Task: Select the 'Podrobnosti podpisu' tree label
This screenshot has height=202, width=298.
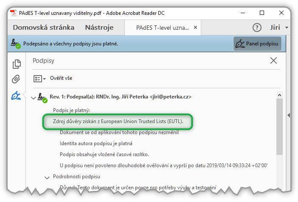Action: [76, 177]
